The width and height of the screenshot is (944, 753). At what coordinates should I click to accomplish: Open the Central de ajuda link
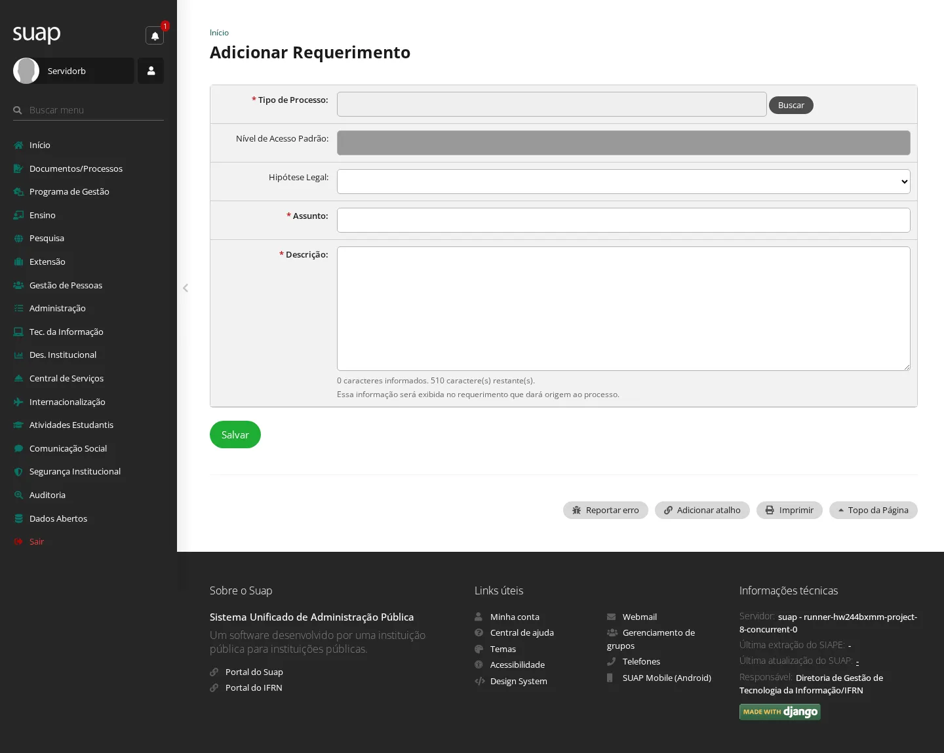coord(522,632)
